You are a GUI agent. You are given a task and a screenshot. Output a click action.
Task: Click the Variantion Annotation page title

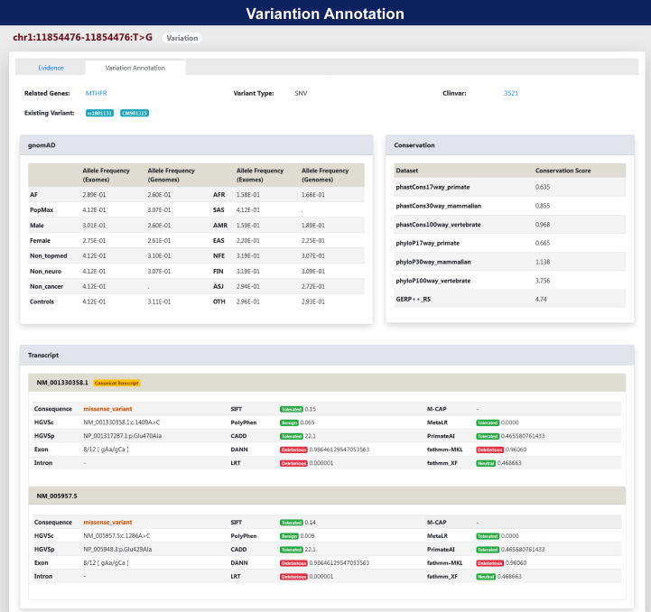325,14
